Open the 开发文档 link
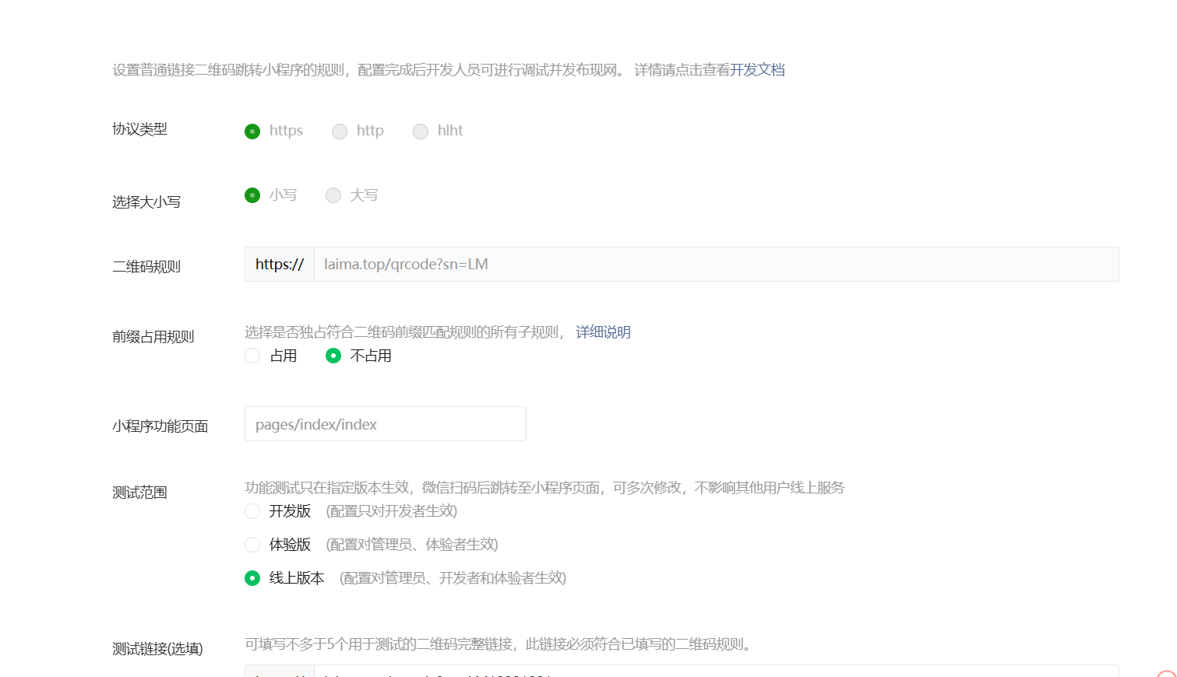Image resolution: width=1177 pixels, height=677 pixels. pos(757,70)
